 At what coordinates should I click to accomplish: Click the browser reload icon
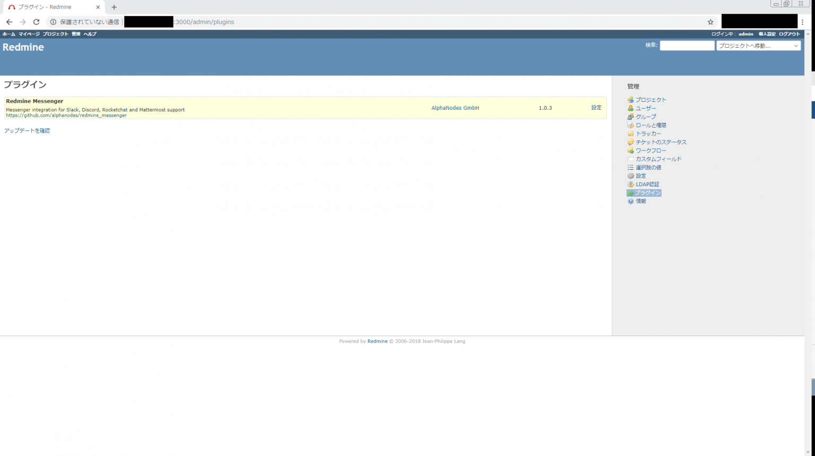[x=36, y=22]
